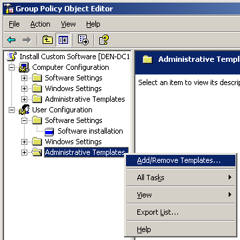Click open folder icon of highlighted Administrative Templates
Image resolution: width=240 pixels, height=240 pixels.
(x=37, y=152)
